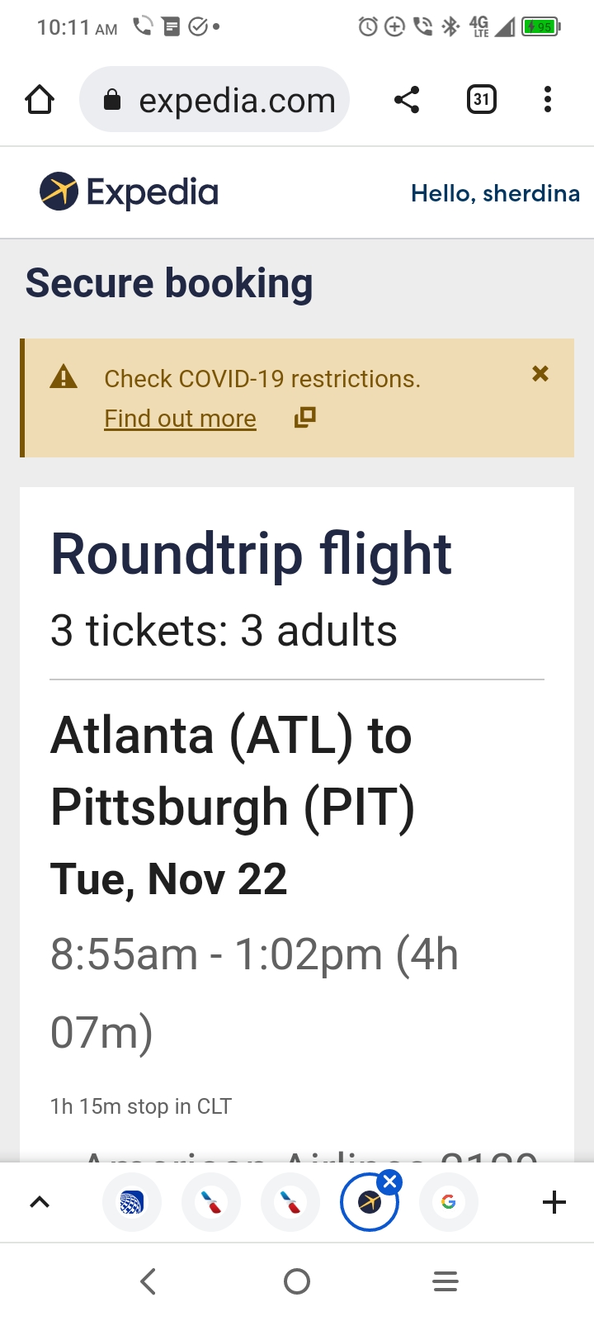Tap the share icon in toolbar
Viewport: 594px width, 1321px height.
[x=407, y=100]
